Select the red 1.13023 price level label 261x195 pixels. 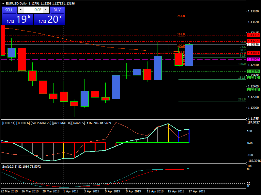point(253,53)
